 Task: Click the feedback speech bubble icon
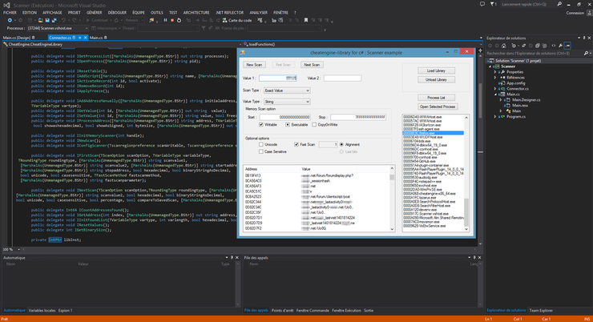[x=481, y=4]
